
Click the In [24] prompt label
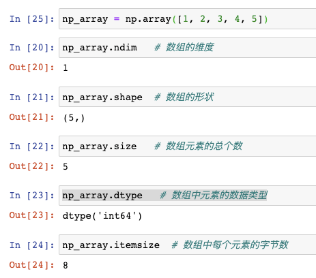tap(32, 245)
